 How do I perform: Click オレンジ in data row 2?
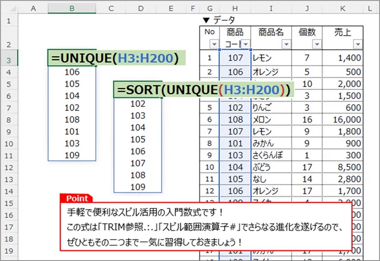tap(271, 72)
